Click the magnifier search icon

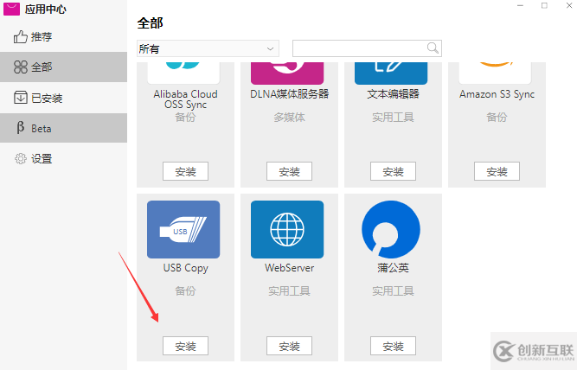[x=433, y=48]
